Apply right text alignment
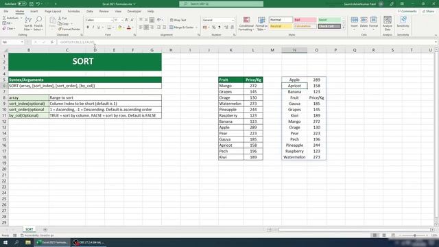439x247 pixels. 152,27
